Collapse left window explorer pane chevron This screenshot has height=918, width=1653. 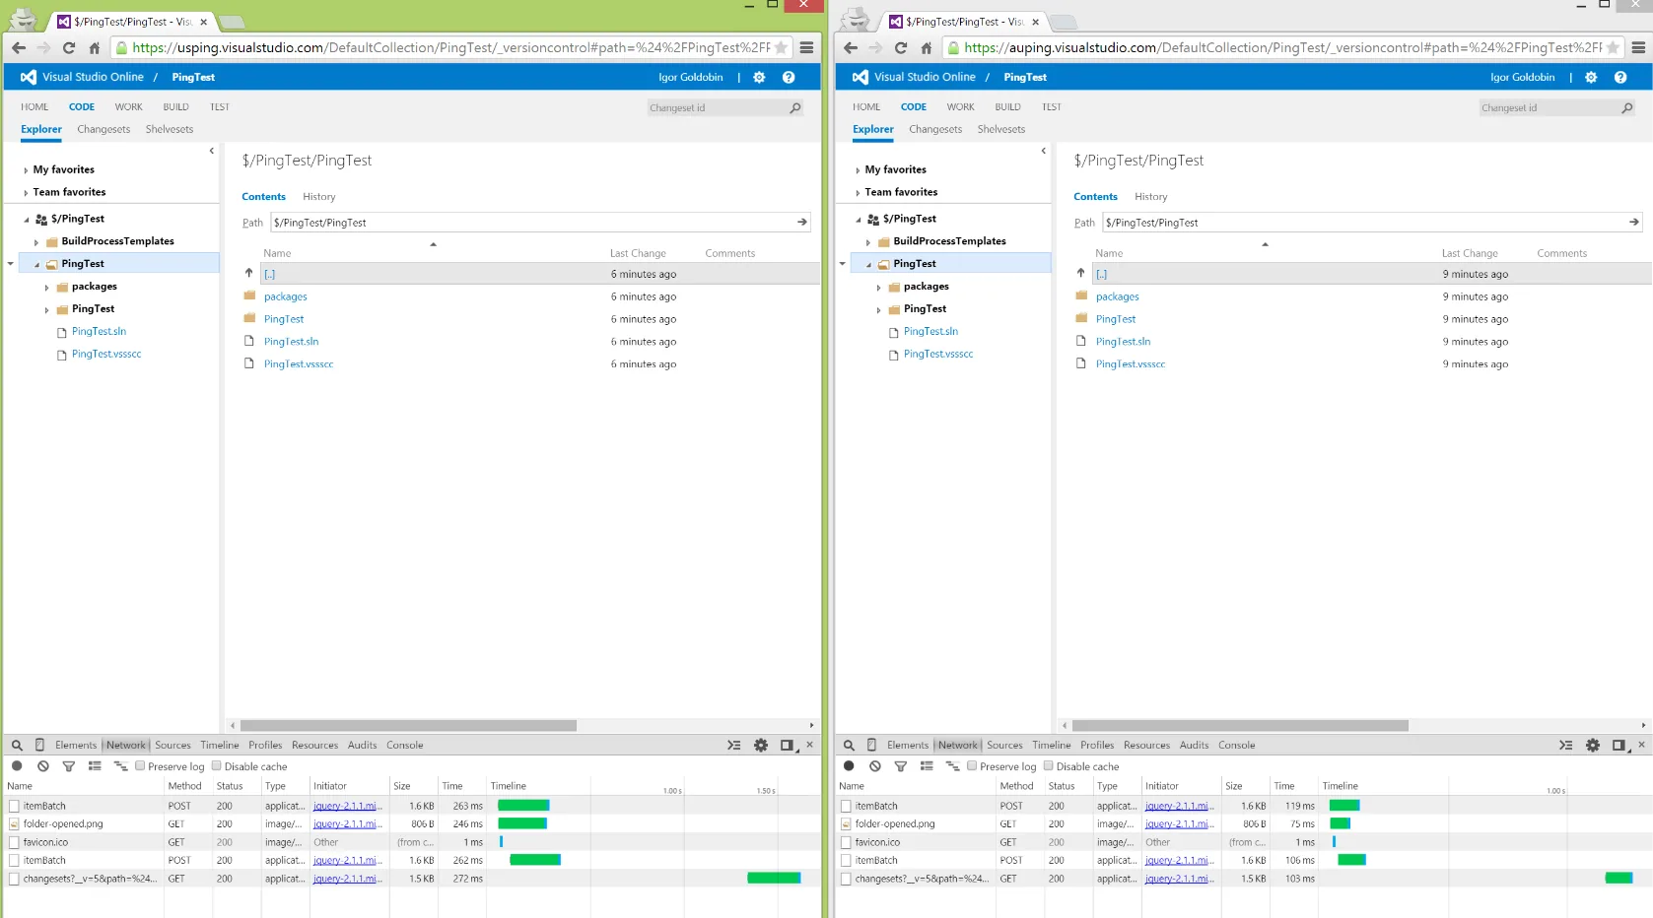tap(211, 151)
